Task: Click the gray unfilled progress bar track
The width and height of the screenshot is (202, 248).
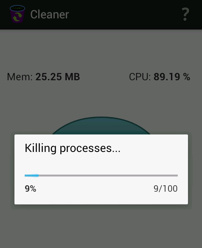Action: (108, 175)
